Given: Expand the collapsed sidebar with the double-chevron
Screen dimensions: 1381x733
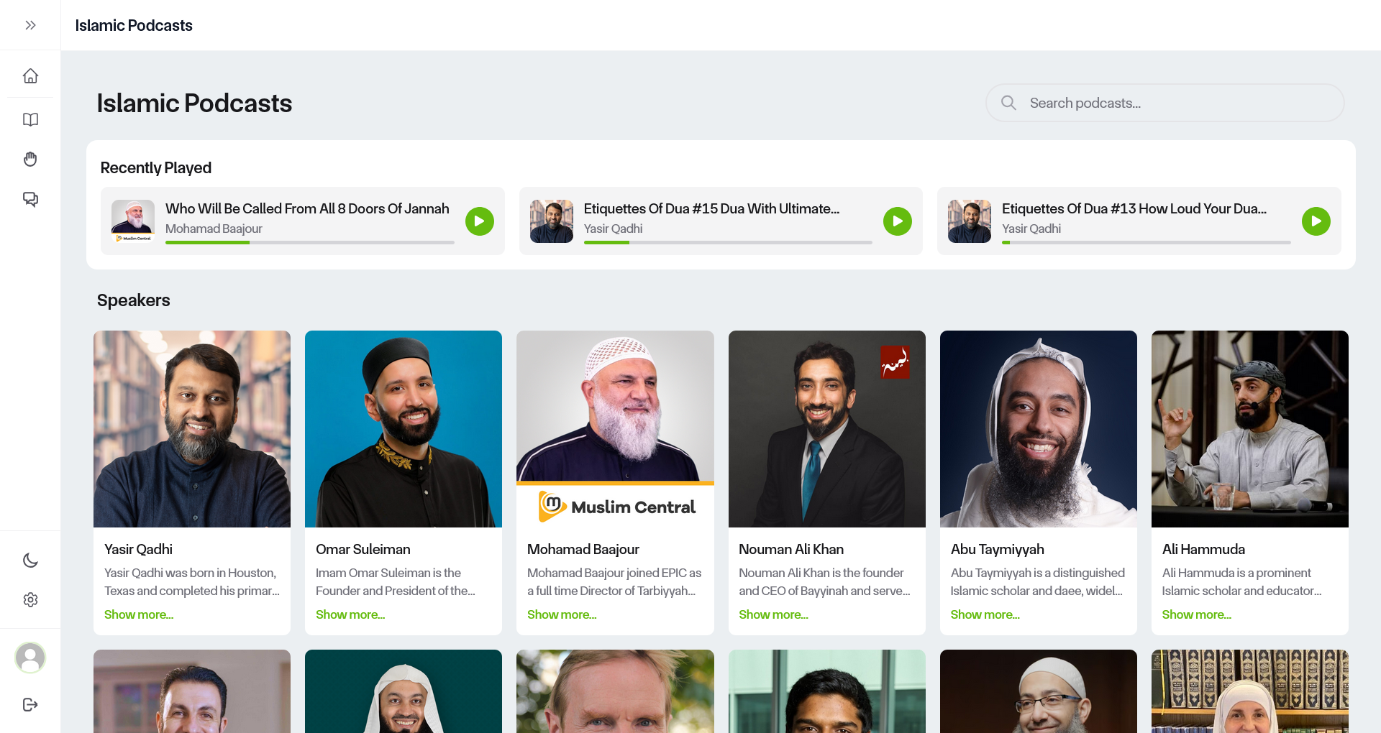Looking at the screenshot, I should pos(30,24).
